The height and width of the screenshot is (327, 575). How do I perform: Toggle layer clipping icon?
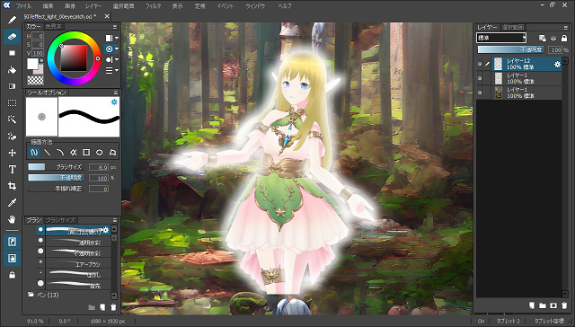coord(553,38)
